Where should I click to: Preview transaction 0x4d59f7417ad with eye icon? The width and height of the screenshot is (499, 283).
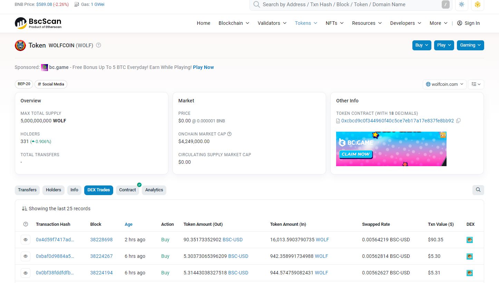tap(26, 240)
